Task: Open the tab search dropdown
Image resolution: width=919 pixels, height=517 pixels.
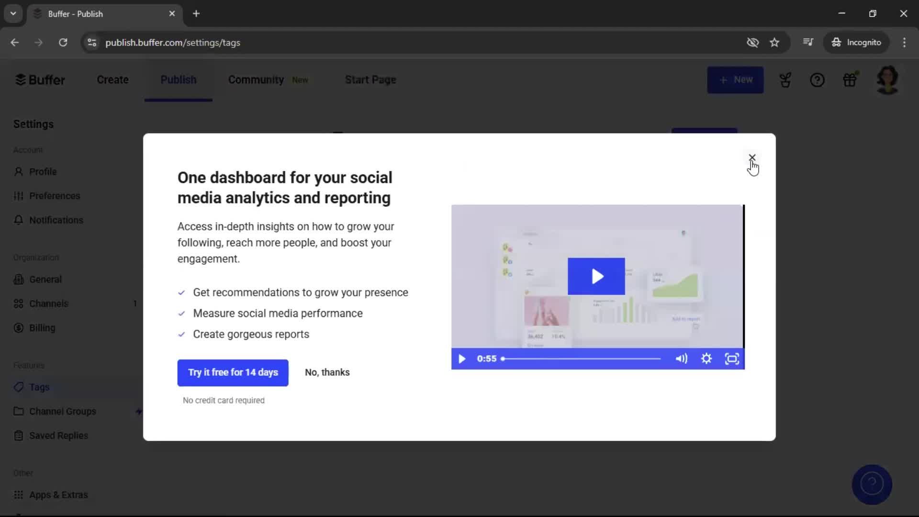Action: 13,13
